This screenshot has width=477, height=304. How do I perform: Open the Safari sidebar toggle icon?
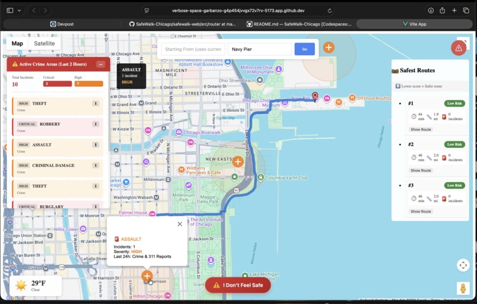click(x=9, y=10)
